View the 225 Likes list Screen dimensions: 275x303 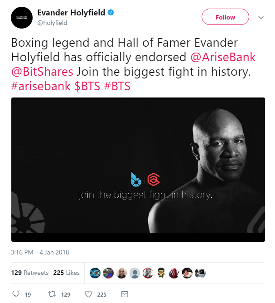point(66,273)
